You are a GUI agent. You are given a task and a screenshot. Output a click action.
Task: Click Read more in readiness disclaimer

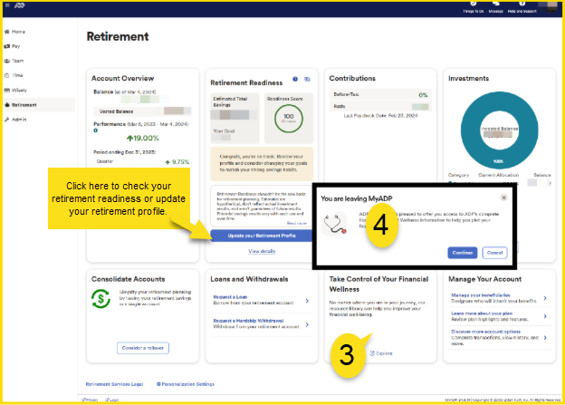(296, 223)
